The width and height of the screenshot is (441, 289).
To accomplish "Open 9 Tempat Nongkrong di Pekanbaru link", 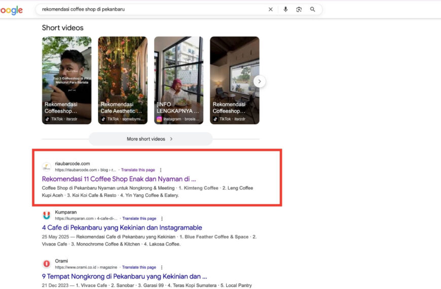I will pos(124,276).
